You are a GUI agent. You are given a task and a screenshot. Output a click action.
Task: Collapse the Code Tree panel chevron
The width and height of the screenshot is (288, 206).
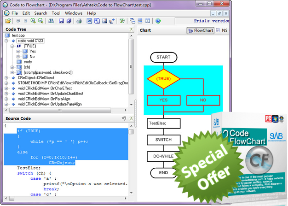click(x=131, y=29)
